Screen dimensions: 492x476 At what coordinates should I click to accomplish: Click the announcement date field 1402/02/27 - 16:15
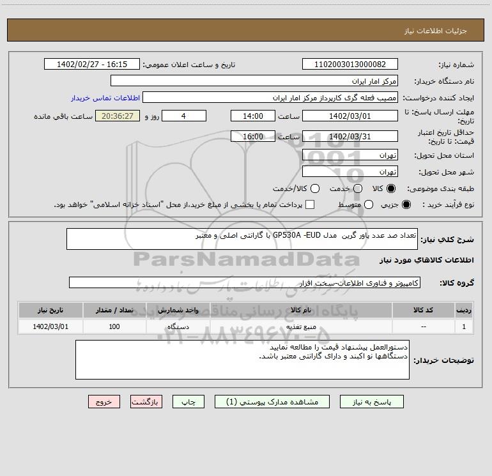point(92,65)
